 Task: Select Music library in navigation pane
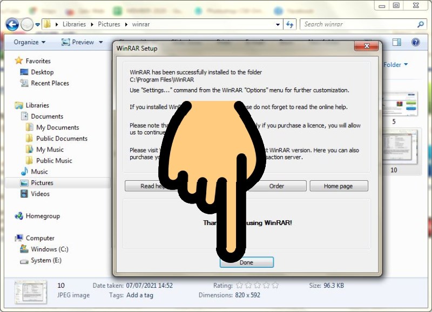tap(39, 172)
